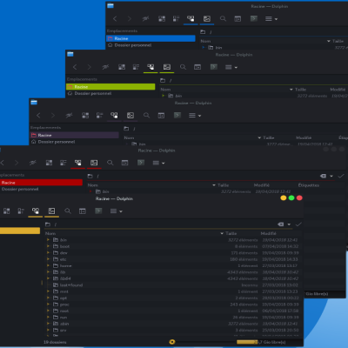Adjust zoom slider in front window status bar
The image size is (348, 348).
point(171,342)
